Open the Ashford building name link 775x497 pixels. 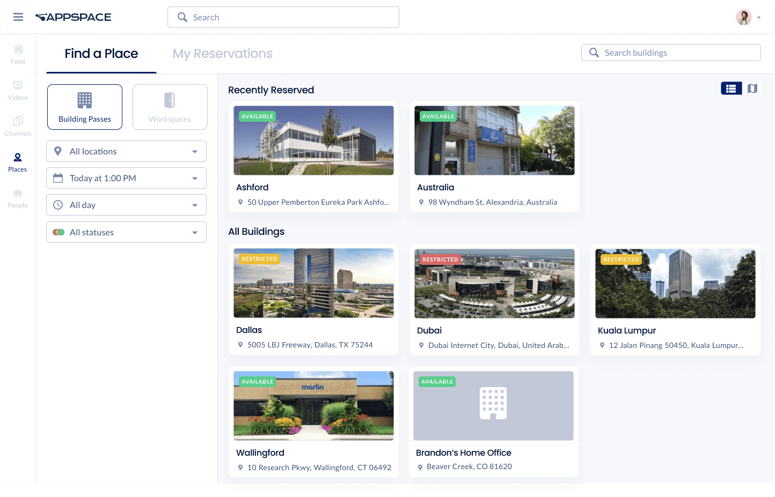(252, 187)
